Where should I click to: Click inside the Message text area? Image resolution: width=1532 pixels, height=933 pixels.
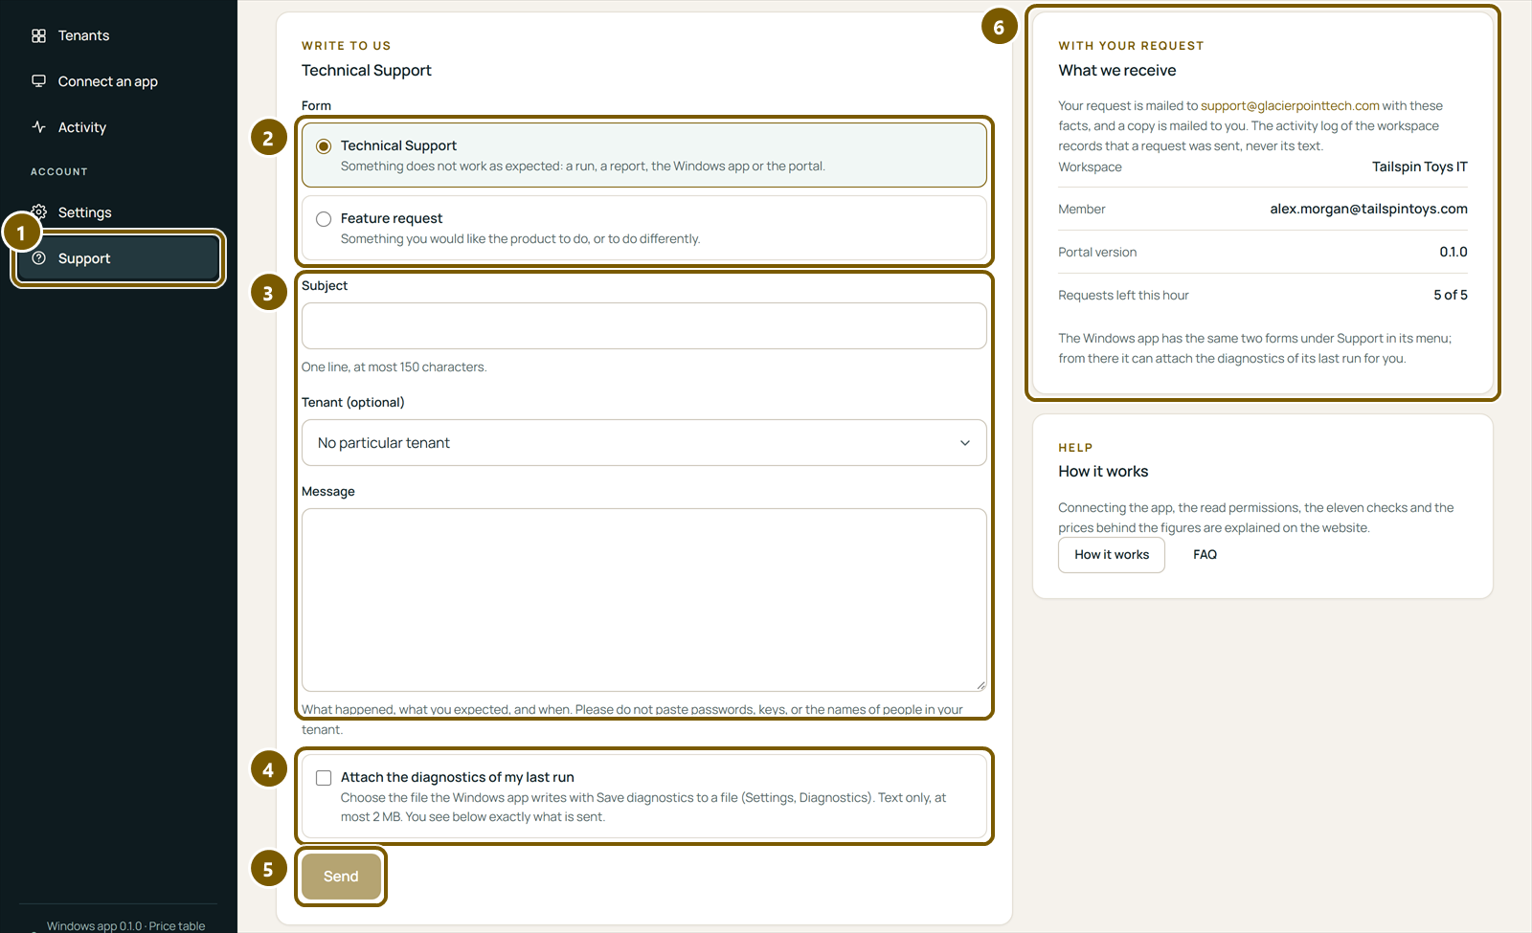[643, 600]
